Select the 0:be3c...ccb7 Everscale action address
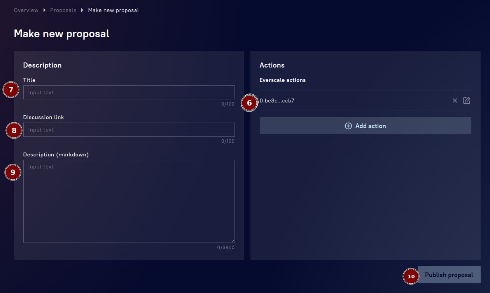 277,101
